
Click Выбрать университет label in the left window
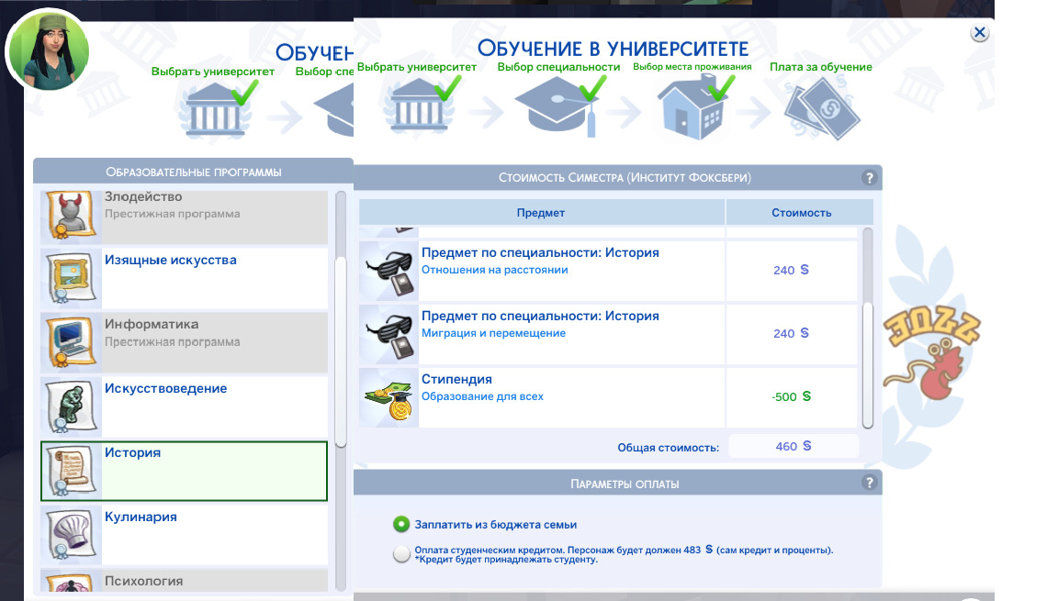click(x=212, y=72)
